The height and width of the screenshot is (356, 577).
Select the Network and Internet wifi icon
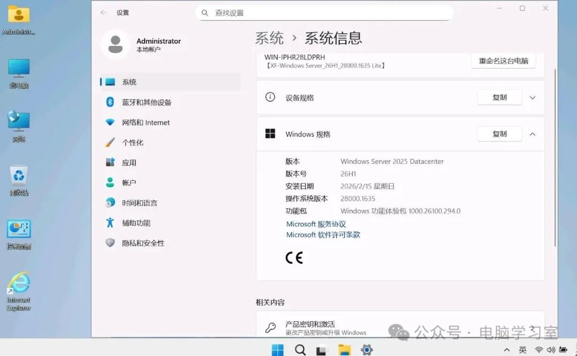[x=110, y=122]
